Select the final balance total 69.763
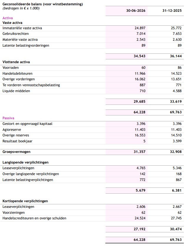185x248 pixels. [x=176, y=240]
